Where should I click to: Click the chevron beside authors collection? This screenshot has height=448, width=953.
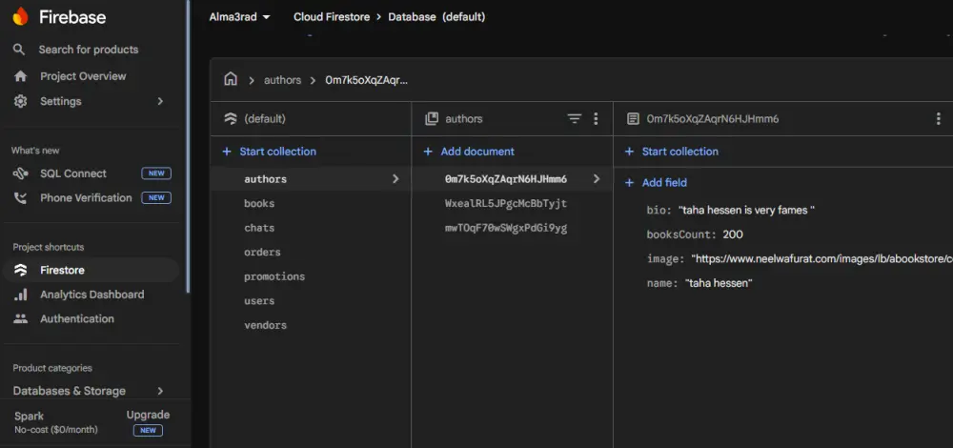(x=395, y=178)
